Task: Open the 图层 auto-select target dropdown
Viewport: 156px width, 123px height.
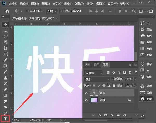Action: click(x=52, y=11)
